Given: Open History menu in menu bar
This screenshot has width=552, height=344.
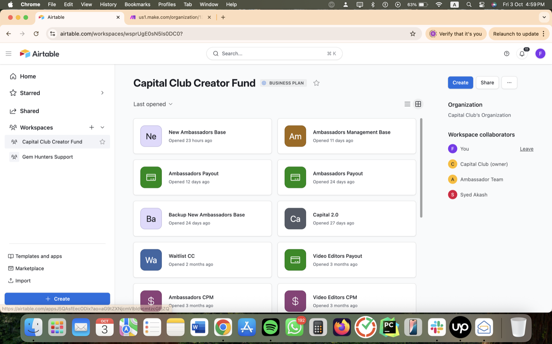Looking at the screenshot, I should (108, 4).
